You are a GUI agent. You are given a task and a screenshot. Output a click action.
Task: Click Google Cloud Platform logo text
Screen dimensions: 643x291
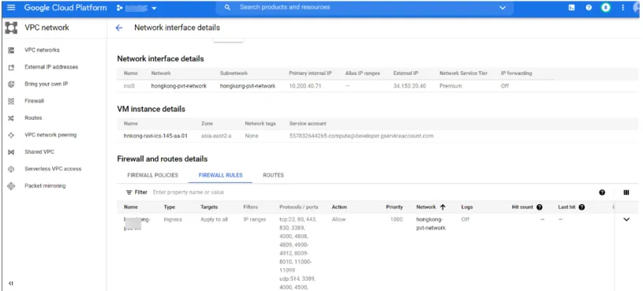65,8
